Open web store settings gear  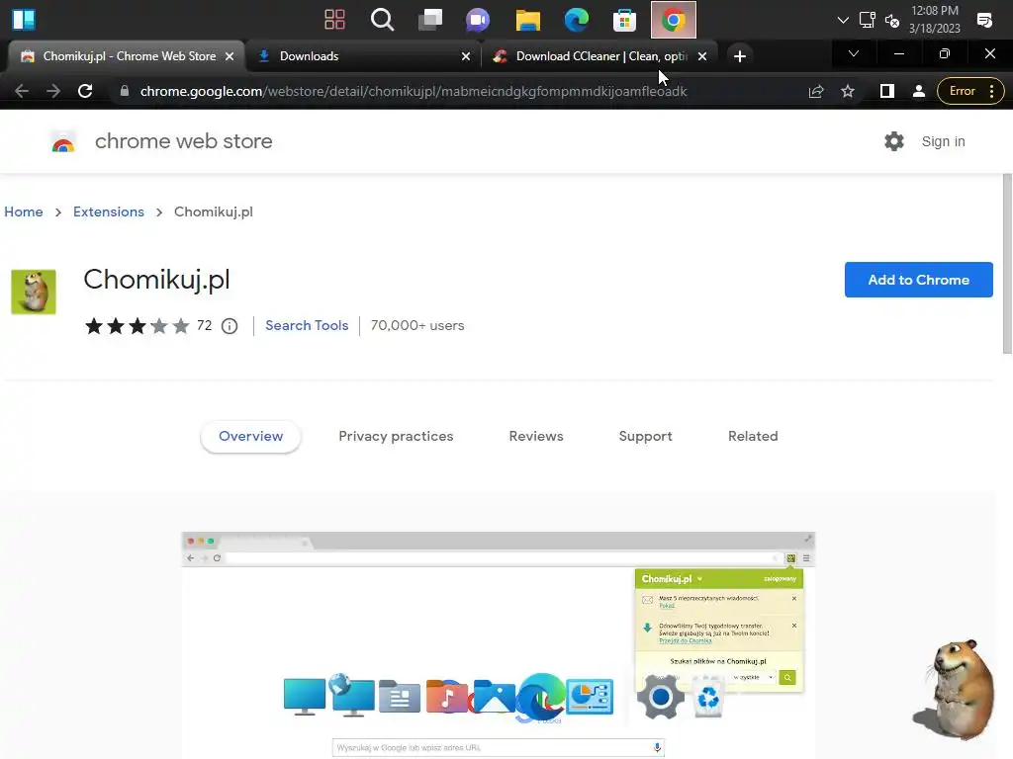click(894, 141)
